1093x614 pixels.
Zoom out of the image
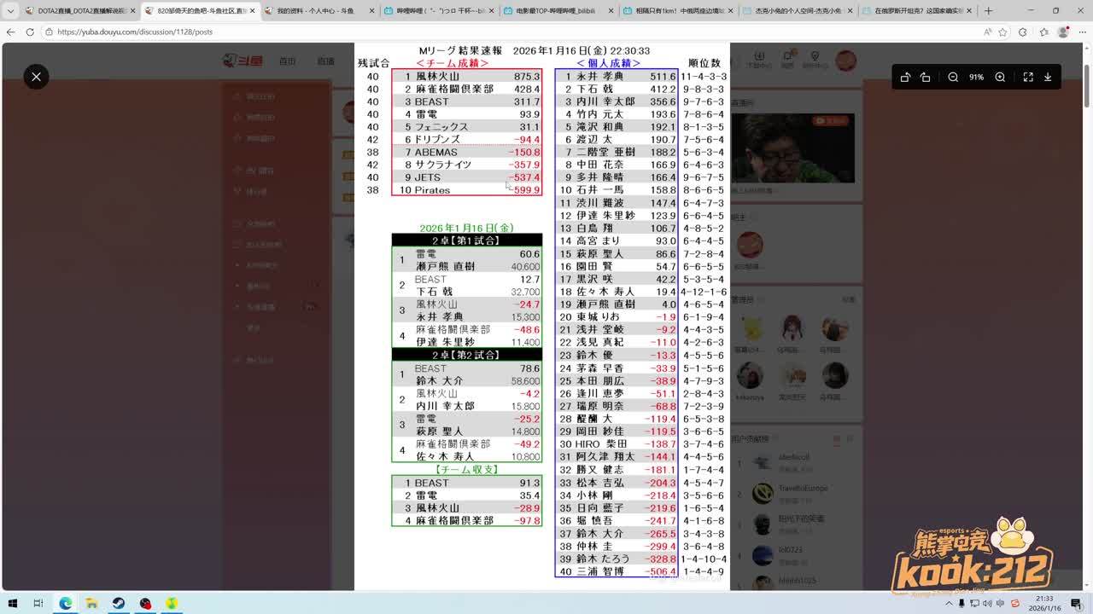pyautogui.click(x=953, y=77)
